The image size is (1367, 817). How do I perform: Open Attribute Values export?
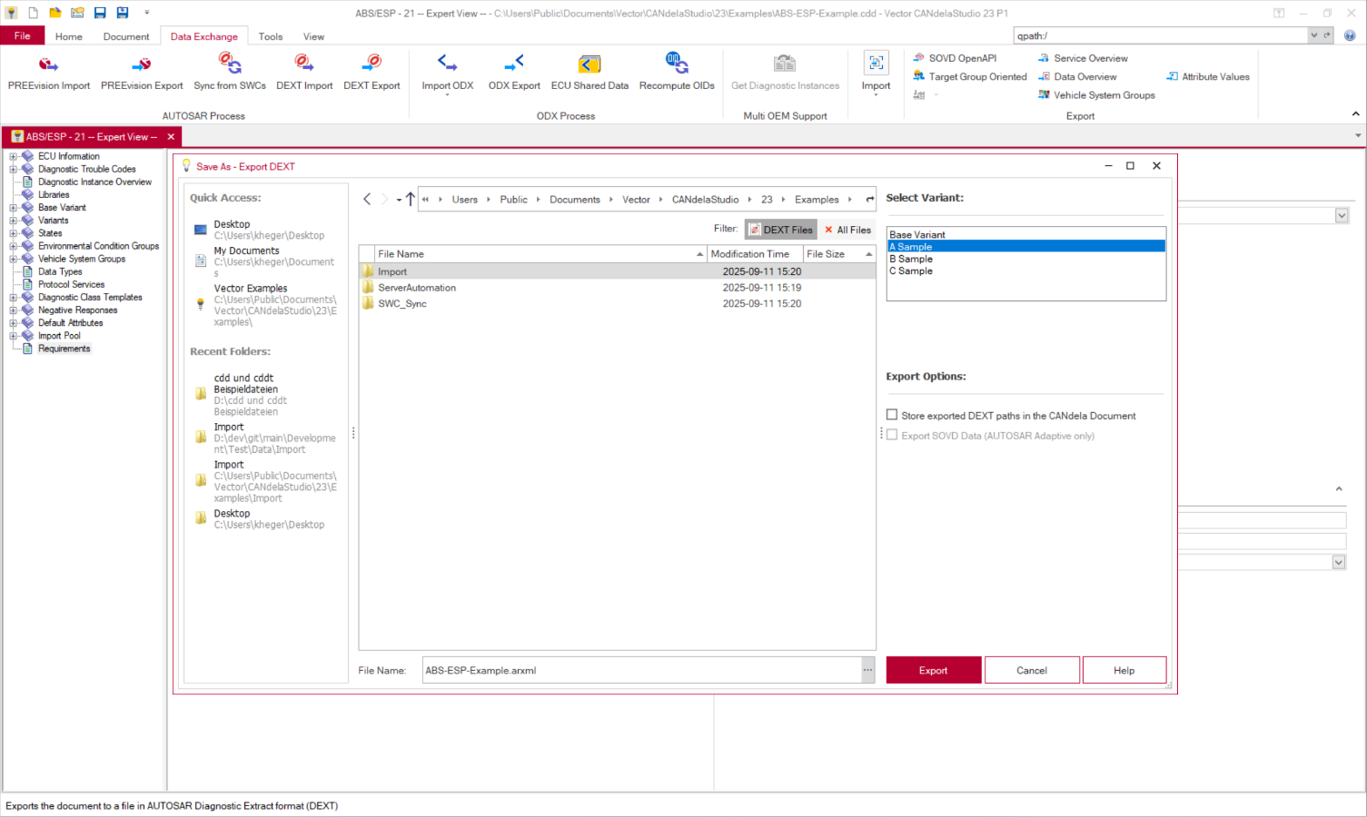pos(1208,76)
